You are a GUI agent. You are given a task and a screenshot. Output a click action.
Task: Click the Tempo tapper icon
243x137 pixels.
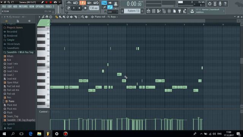point(185,11)
